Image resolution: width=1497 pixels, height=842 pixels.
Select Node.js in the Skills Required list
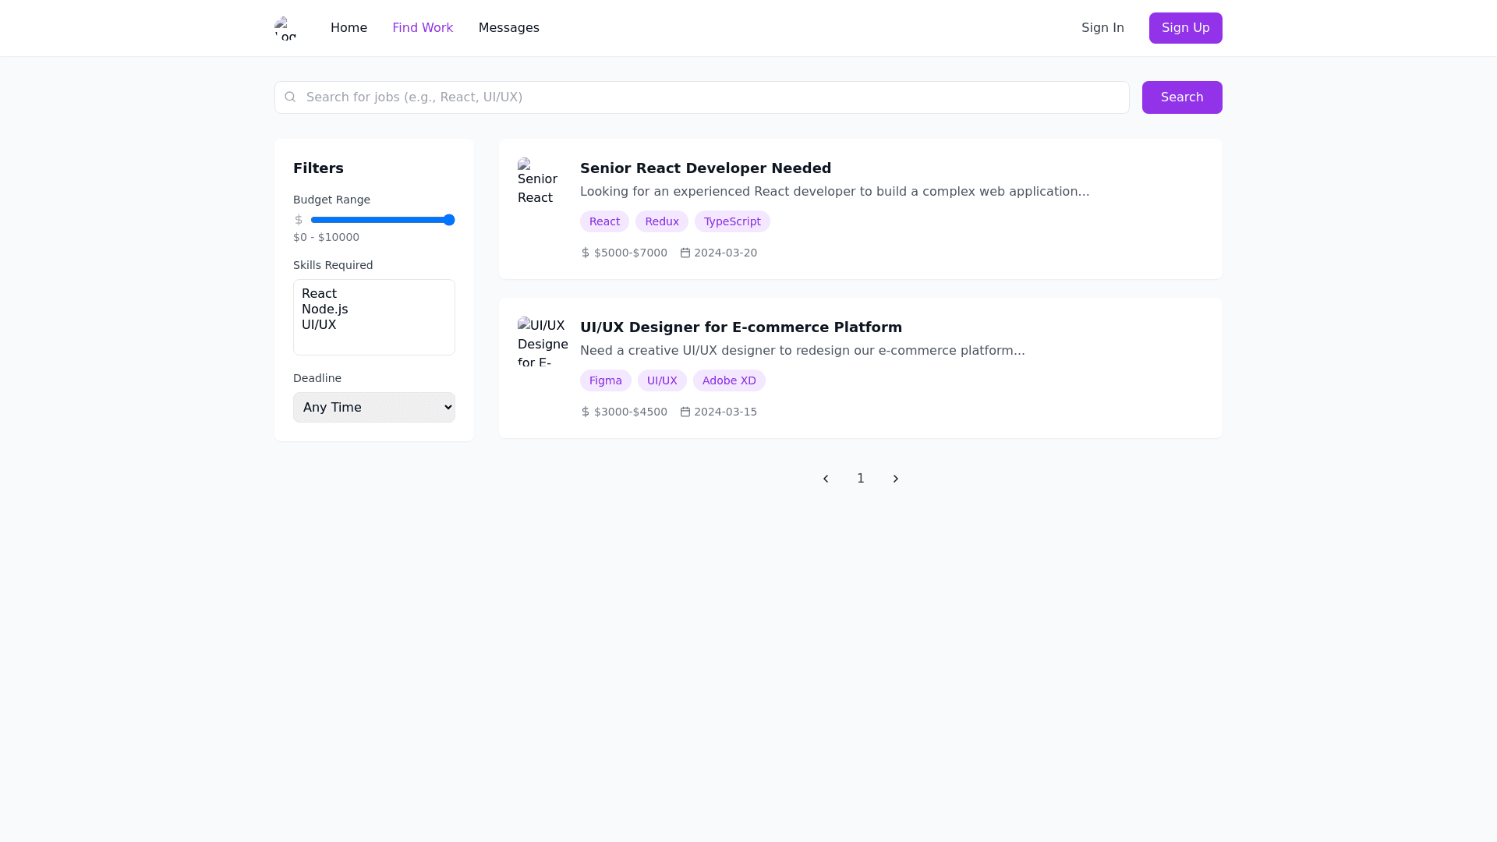(325, 310)
